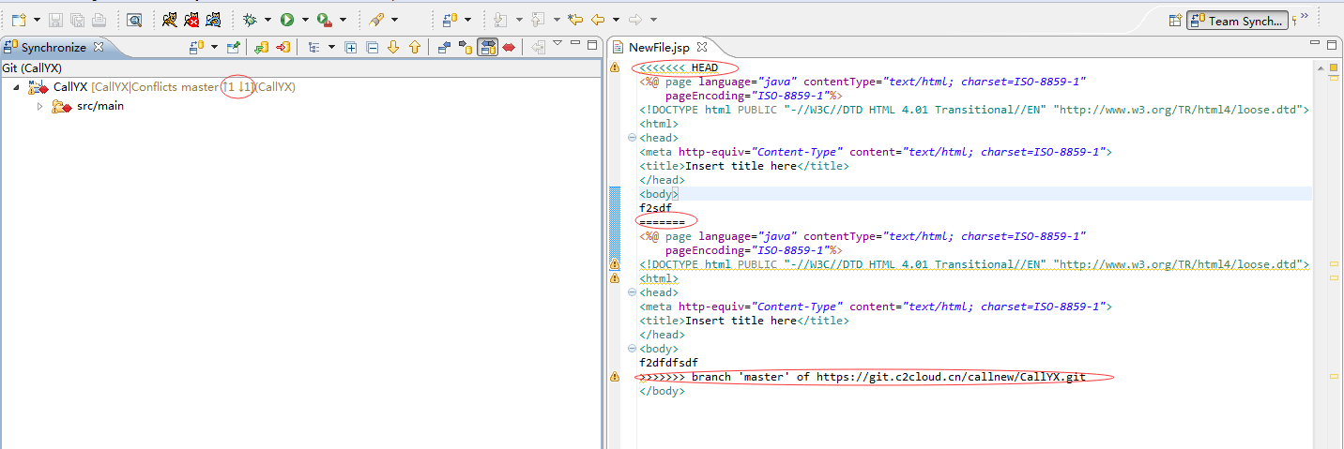Click the f2dfdfsdf line in the editor
The height and width of the screenshot is (449, 1344).
[668, 363]
